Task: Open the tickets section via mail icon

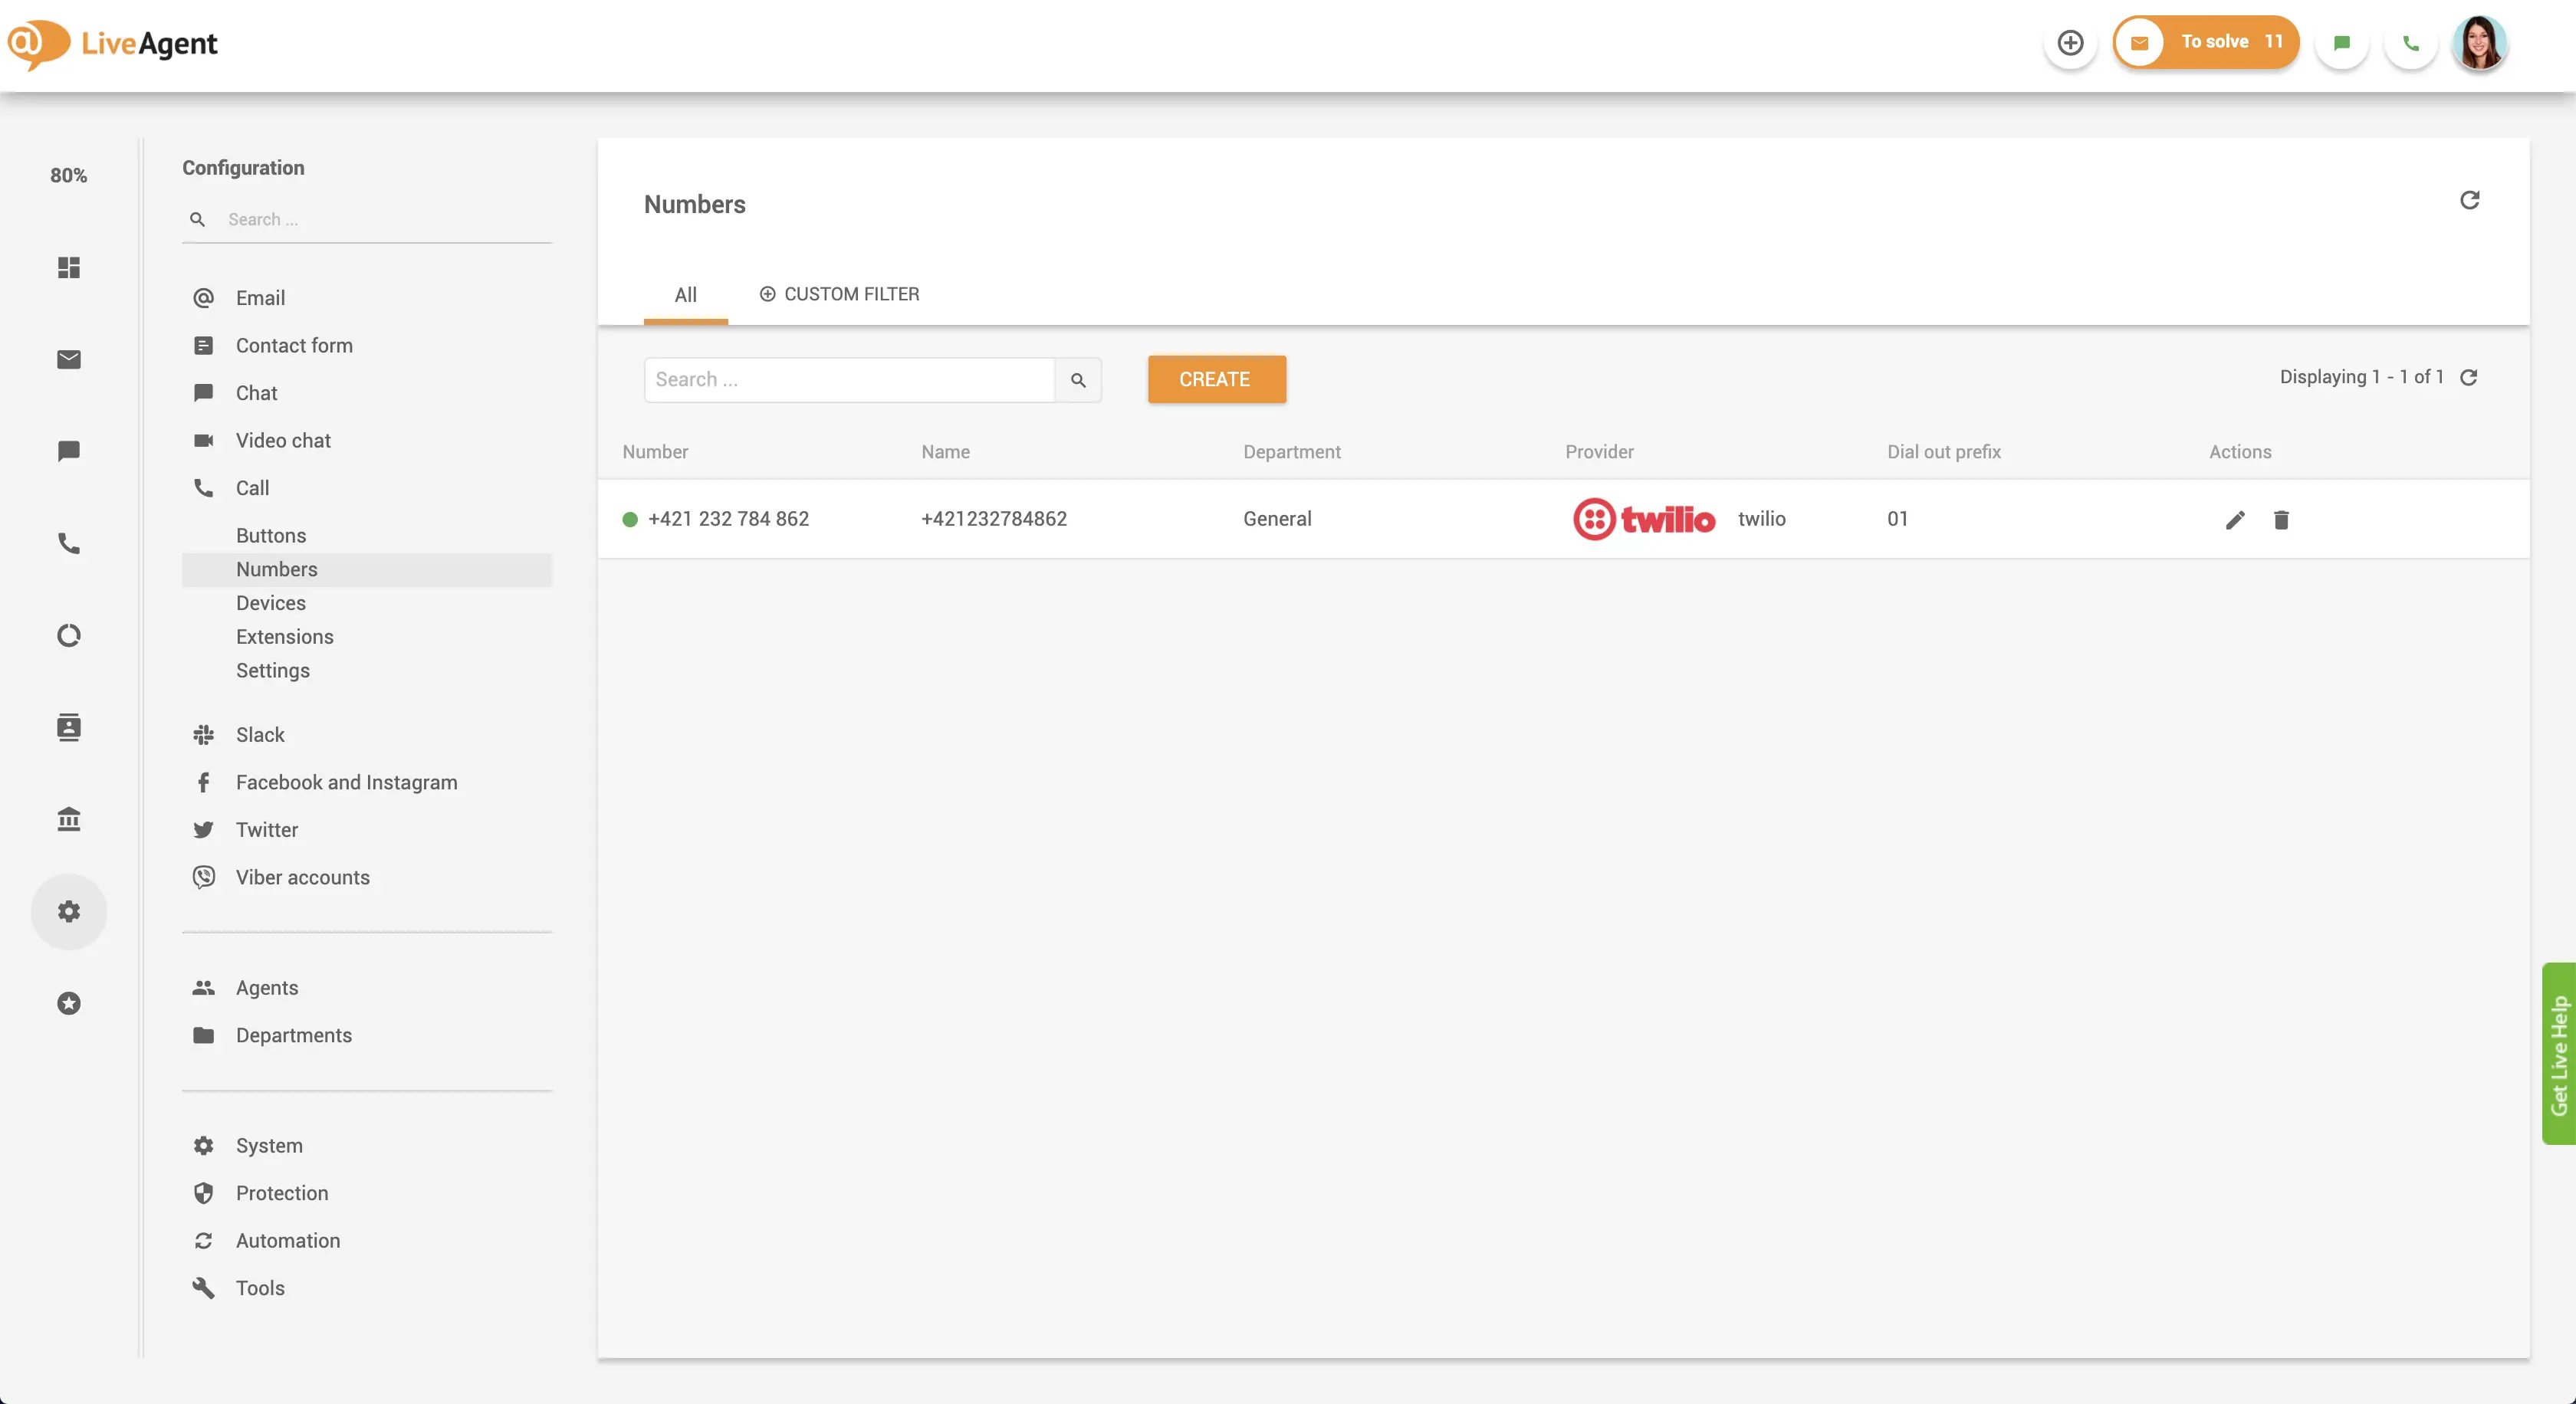Action: 69,359
